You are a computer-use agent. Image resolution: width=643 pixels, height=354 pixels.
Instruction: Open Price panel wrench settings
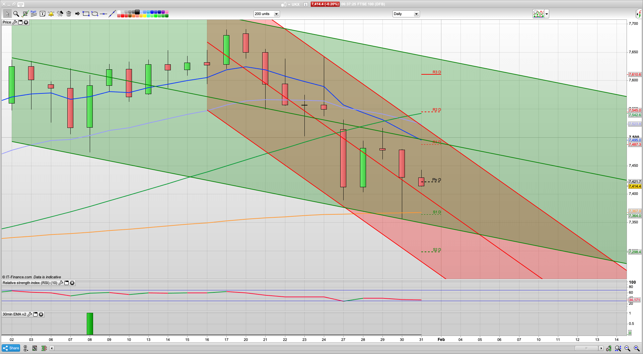click(x=14, y=22)
